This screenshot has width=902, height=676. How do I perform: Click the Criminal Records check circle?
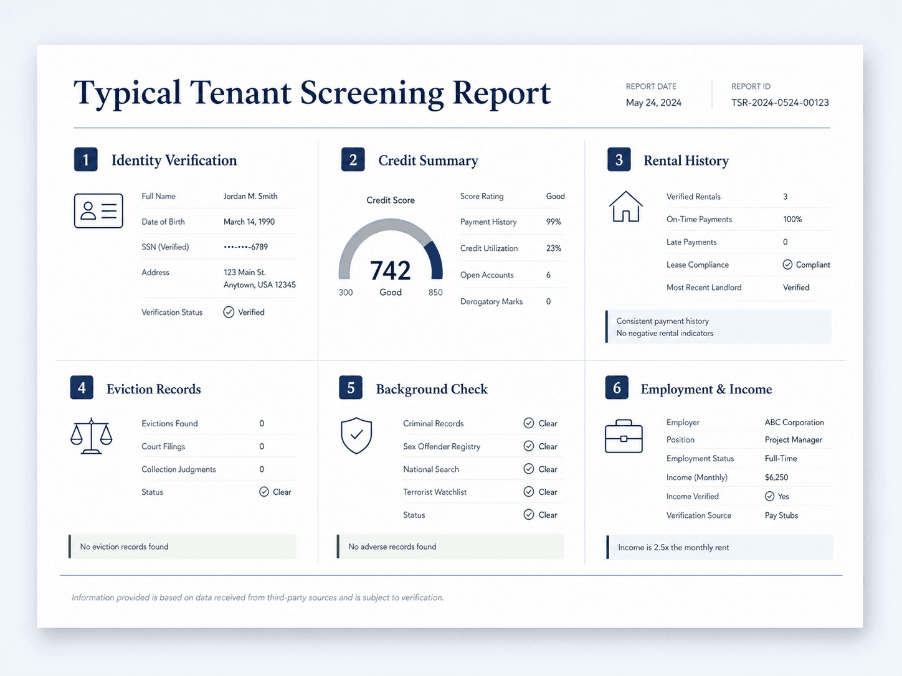tap(529, 423)
